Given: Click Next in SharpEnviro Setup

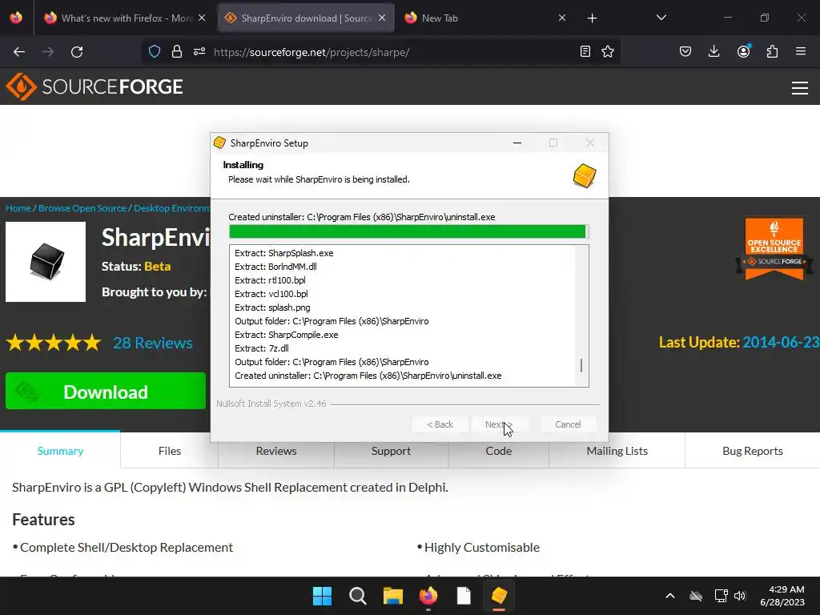Looking at the screenshot, I should point(498,424).
